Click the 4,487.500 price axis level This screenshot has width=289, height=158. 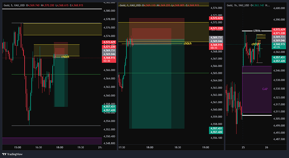279,139
